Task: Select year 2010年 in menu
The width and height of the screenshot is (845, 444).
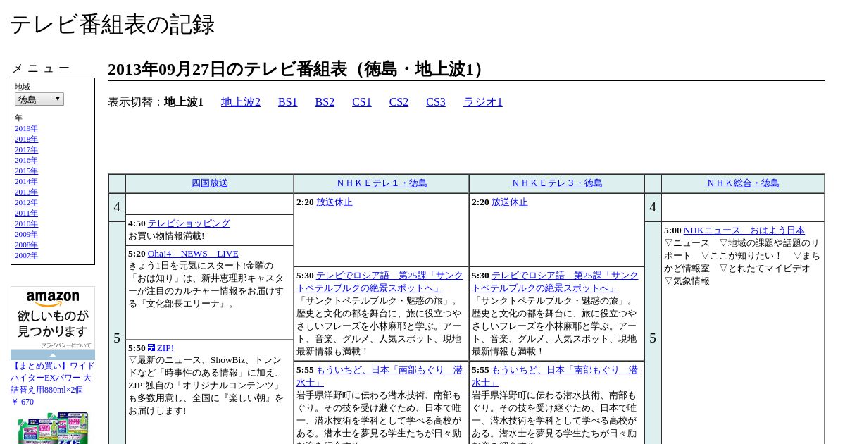Action: click(26, 223)
